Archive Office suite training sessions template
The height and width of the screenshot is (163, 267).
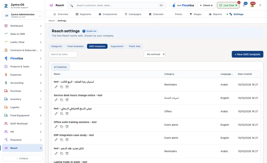click(x=67, y=127)
